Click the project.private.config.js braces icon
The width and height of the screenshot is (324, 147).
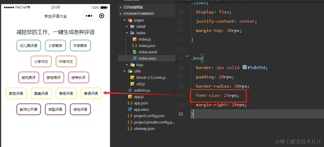130,122
